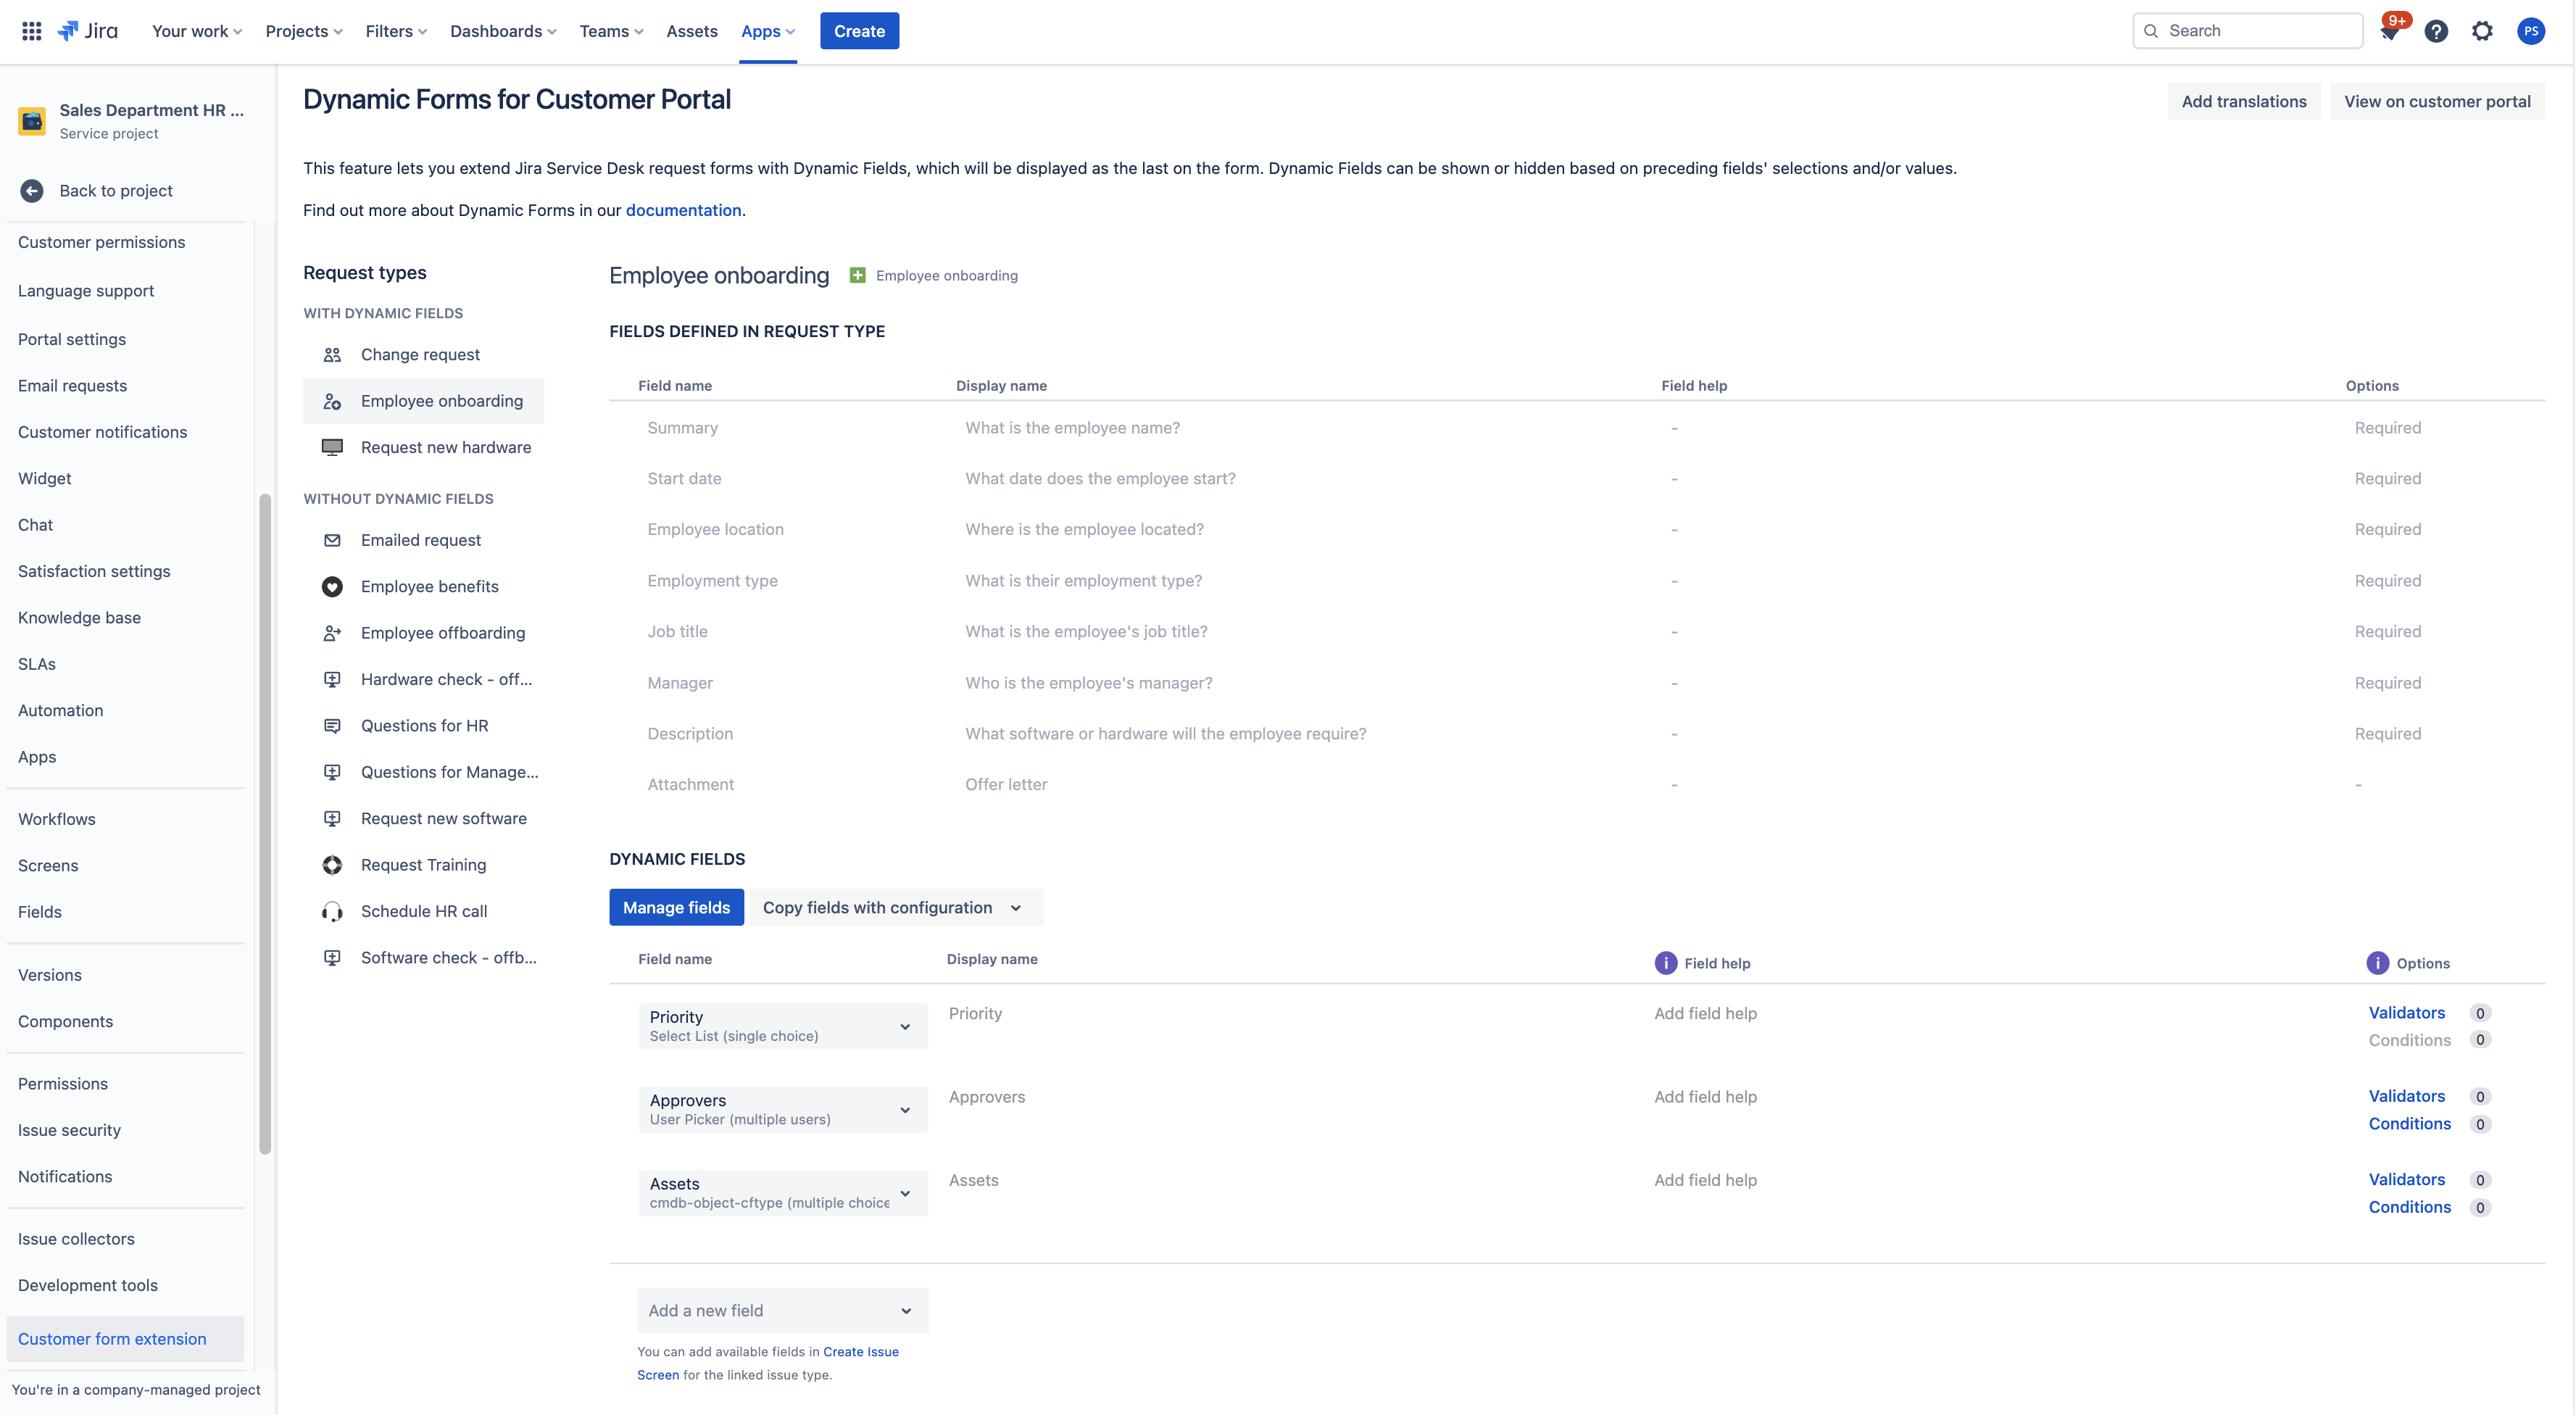
Task: Open the Filters menu
Action: pyautogui.click(x=396, y=31)
